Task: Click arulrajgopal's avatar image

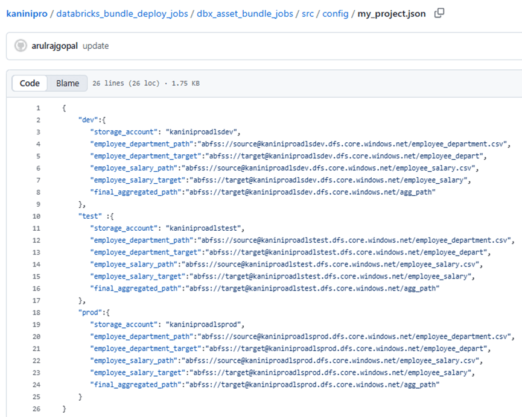Action: point(21,46)
